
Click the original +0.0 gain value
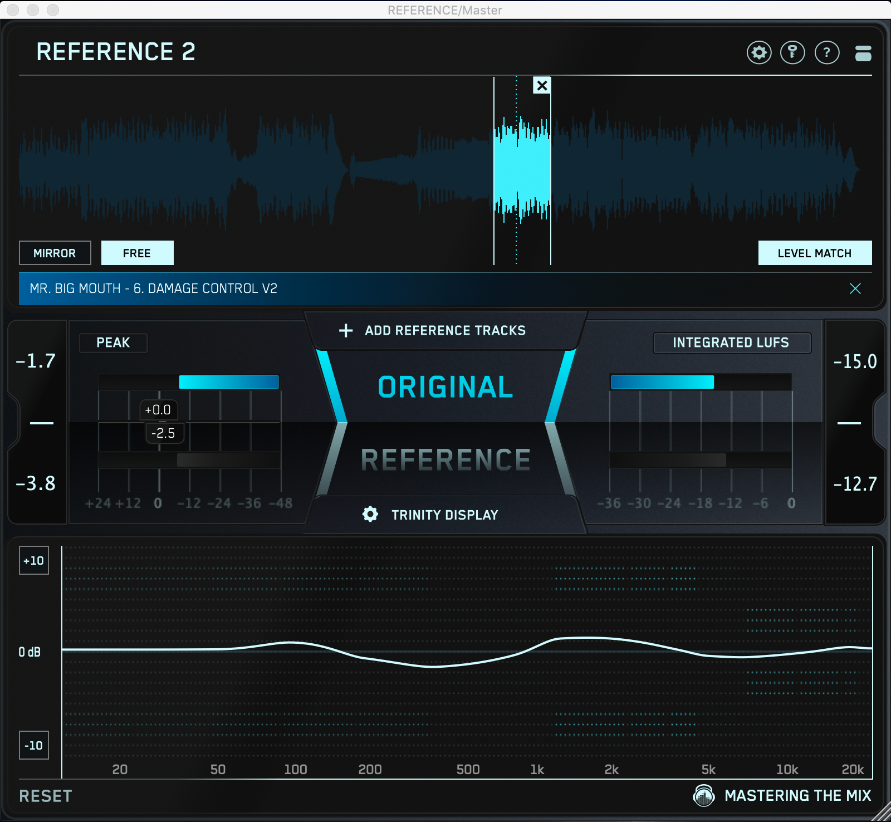pos(158,410)
